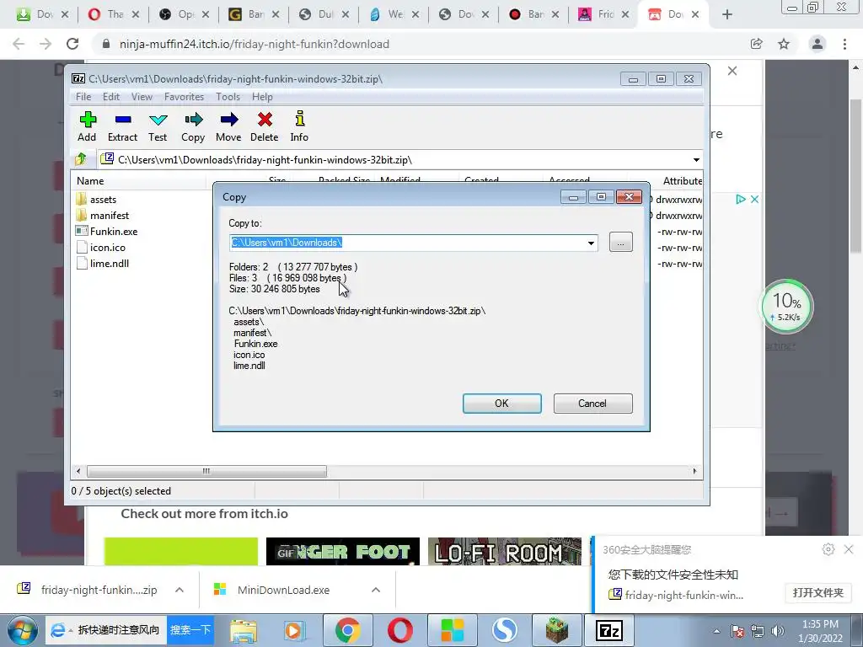Go up one folder level in 7-Zip
Image resolution: width=863 pixels, height=647 pixels.
[x=81, y=159]
